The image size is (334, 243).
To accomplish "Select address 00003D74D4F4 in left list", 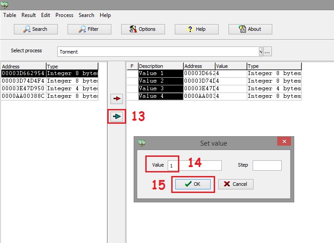I will pos(23,81).
